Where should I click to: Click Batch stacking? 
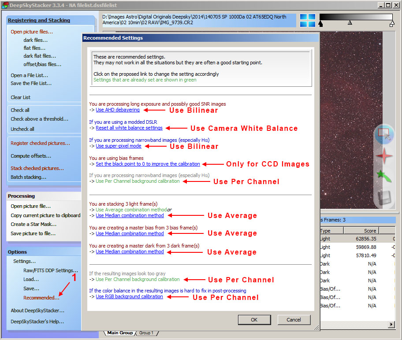[29, 177]
